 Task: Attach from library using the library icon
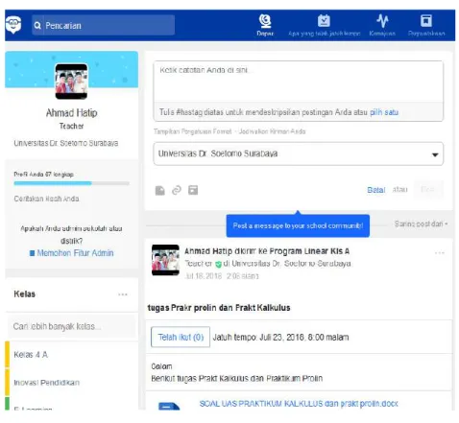coord(193,190)
